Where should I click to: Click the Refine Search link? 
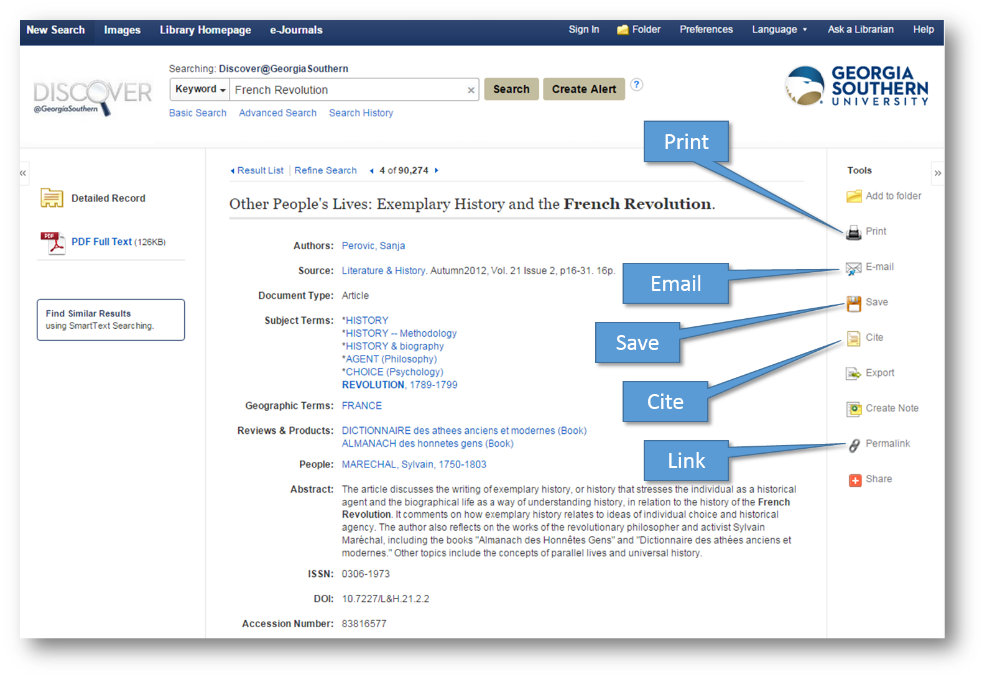tap(325, 170)
